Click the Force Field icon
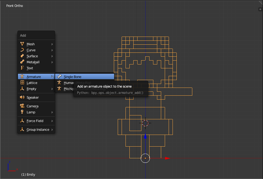 22,121
